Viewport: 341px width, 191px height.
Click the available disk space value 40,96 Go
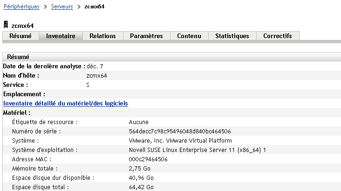point(142,178)
